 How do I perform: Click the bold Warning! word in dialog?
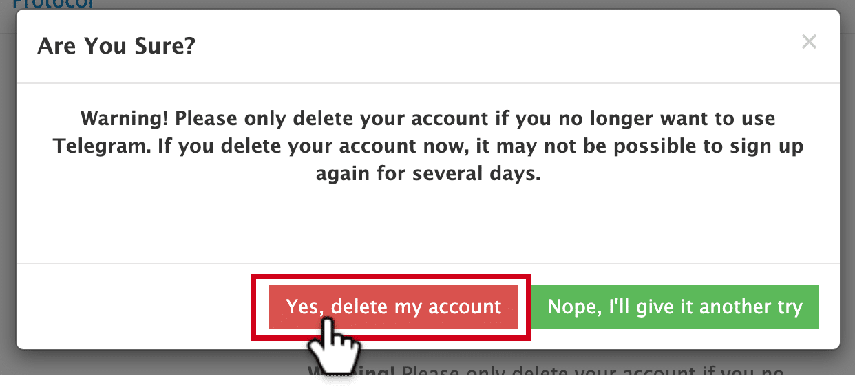tap(125, 118)
